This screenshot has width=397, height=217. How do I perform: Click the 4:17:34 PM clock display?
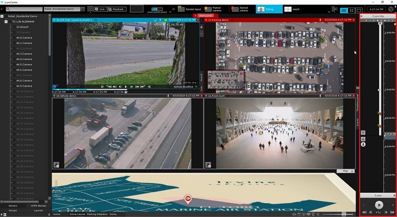376,10
